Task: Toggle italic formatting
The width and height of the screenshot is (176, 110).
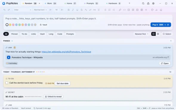Action: (73, 10)
